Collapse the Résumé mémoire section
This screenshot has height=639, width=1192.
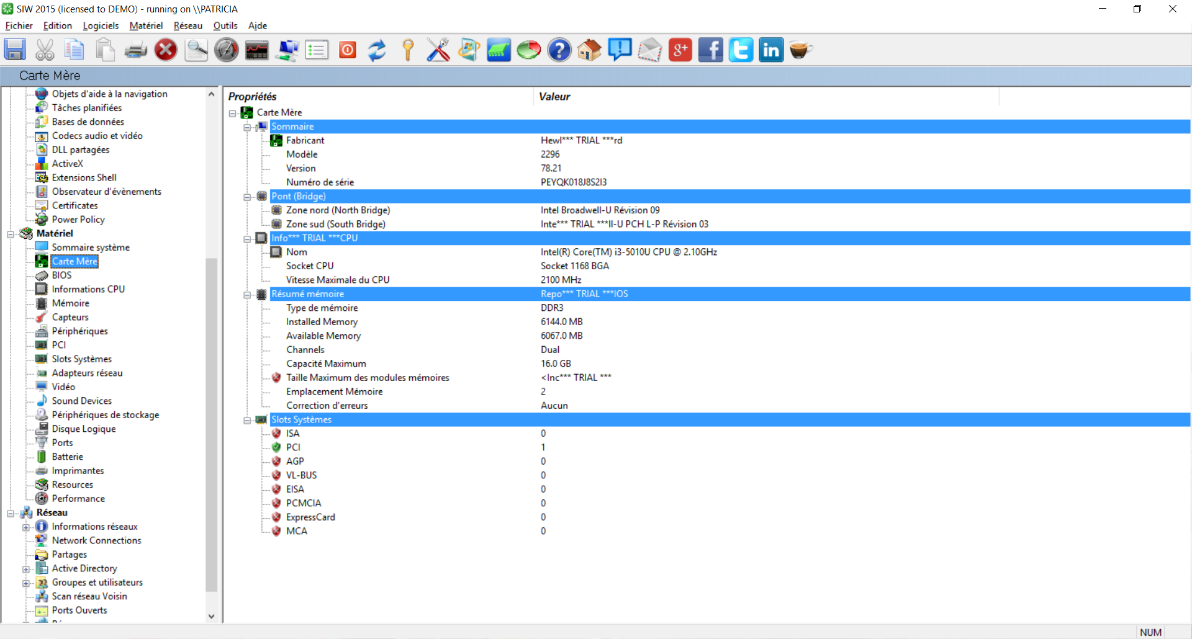247,295
